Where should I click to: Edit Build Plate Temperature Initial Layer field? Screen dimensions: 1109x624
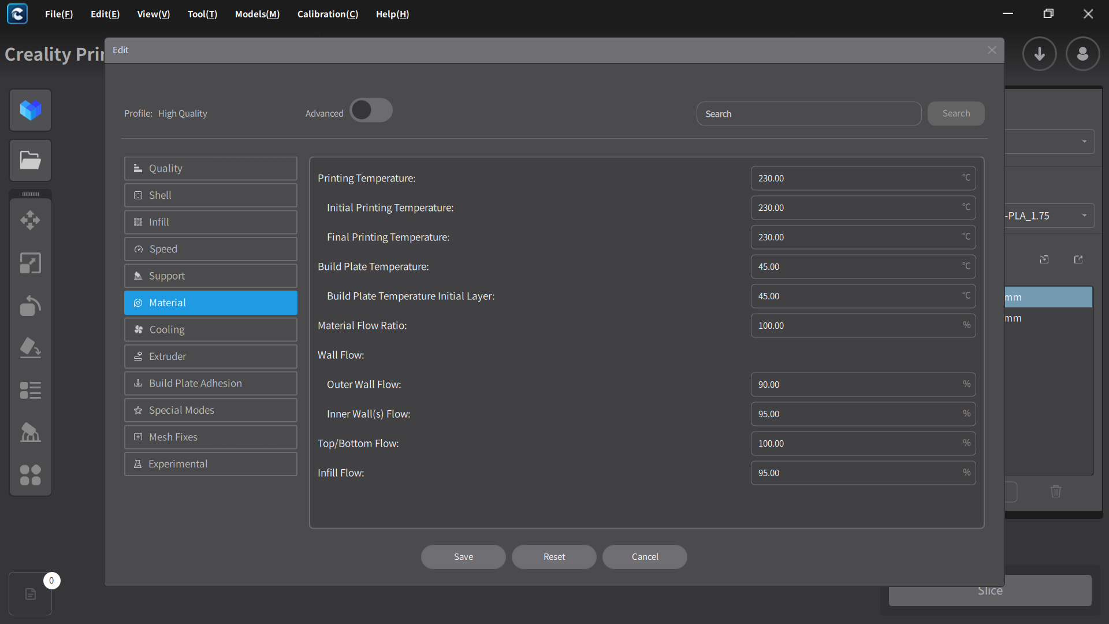pos(863,296)
